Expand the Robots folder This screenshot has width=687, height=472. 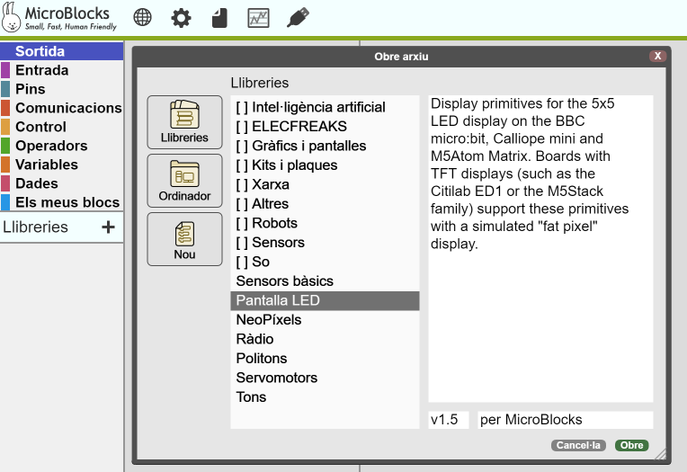pyautogui.click(x=266, y=223)
